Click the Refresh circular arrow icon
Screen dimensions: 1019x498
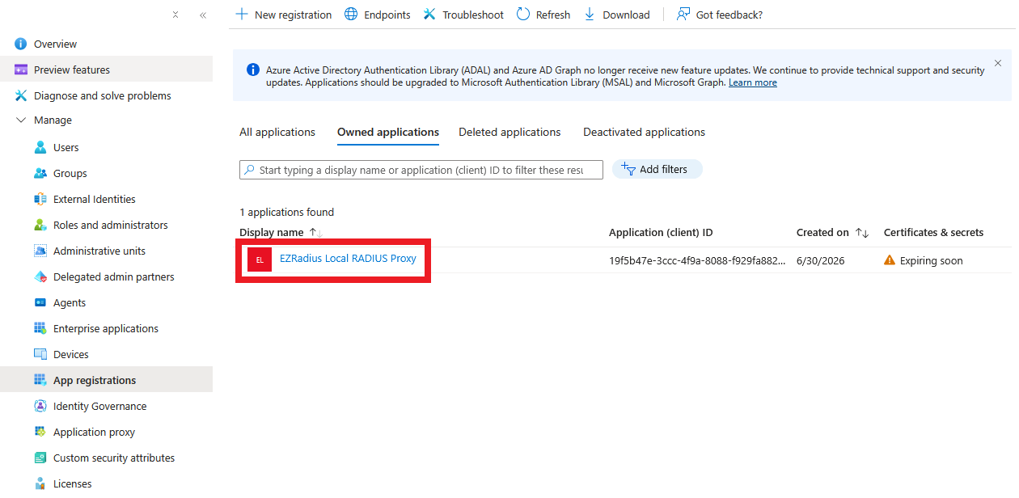[523, 15]
